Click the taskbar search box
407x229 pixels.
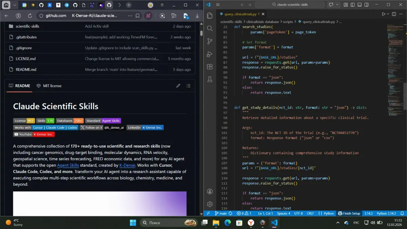(x=169, y=223)
